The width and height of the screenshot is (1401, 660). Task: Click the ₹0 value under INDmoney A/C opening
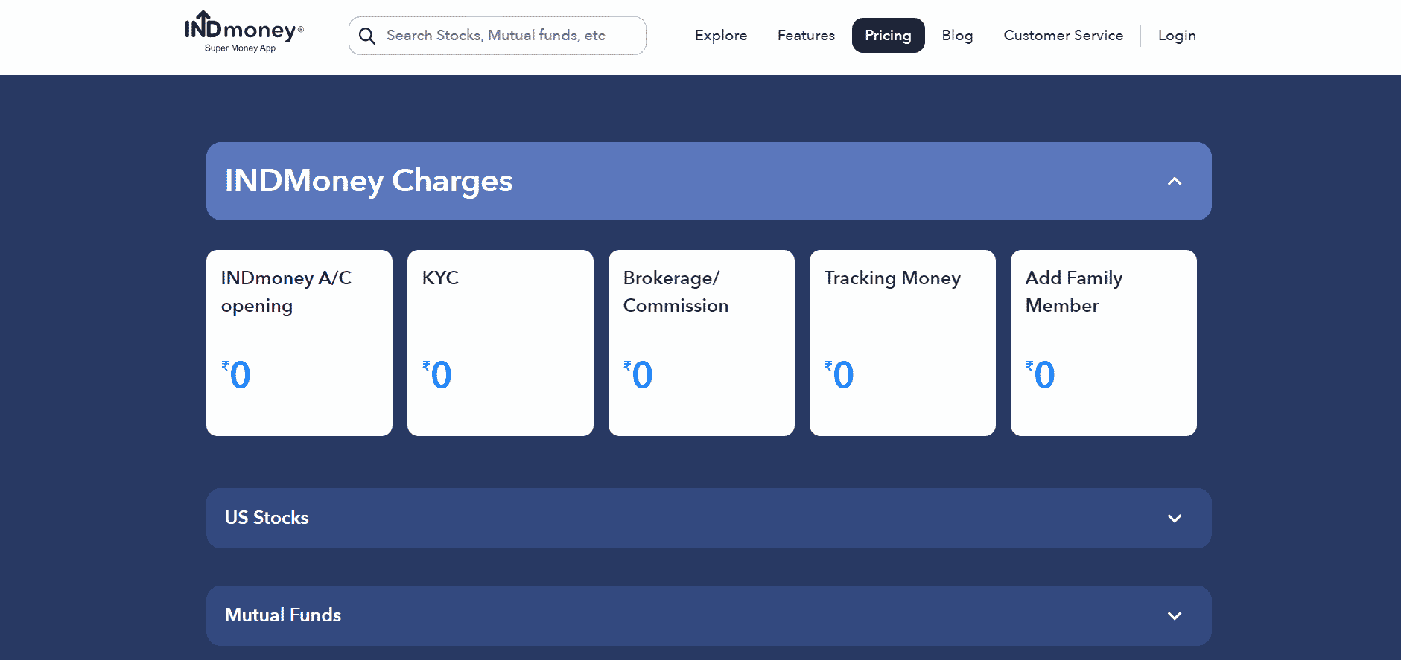pos(236,374)
